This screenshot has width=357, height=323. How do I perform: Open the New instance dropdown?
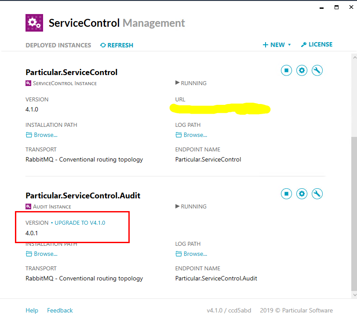click(x=277, y=45)
